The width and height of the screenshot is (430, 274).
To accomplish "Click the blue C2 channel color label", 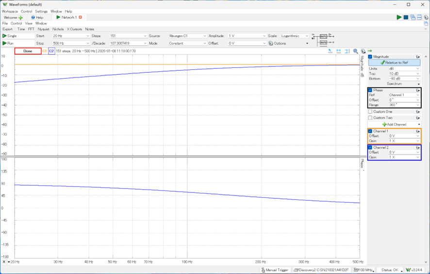I will (x=51, y=51).
